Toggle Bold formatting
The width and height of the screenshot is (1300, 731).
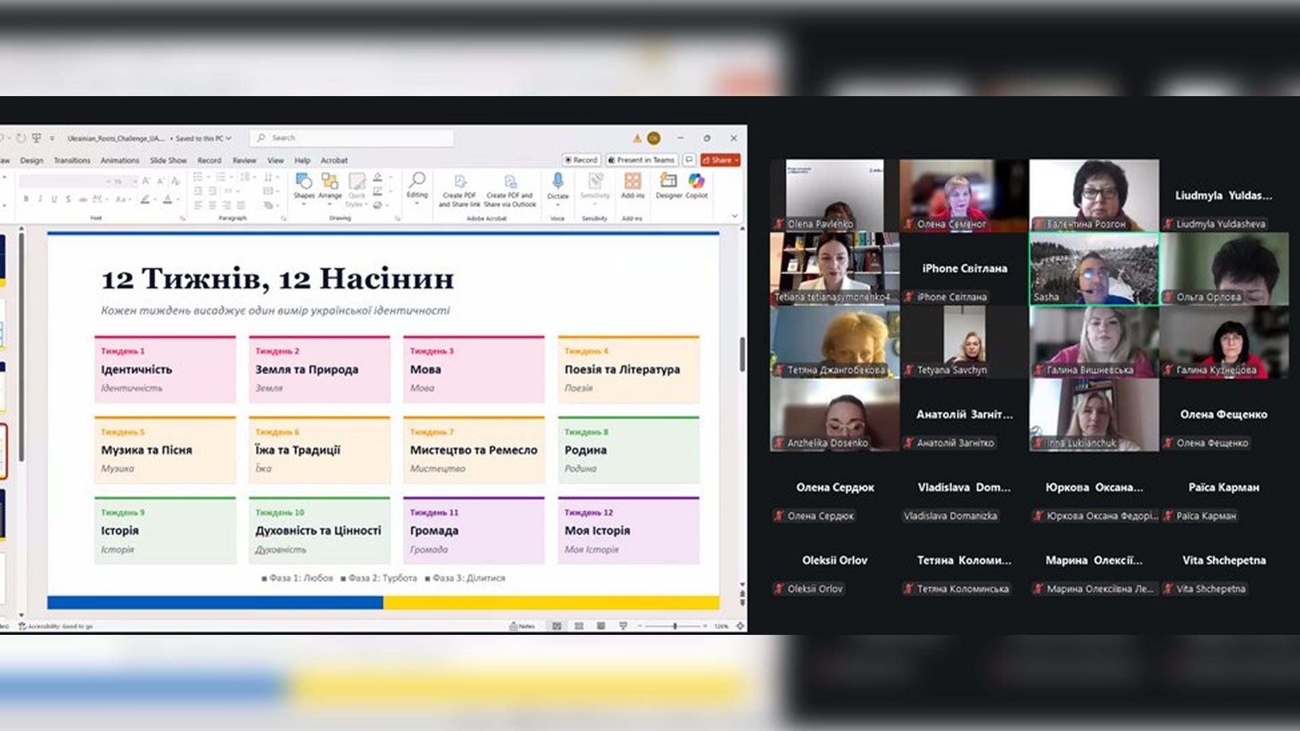click(x=26, y=199)
